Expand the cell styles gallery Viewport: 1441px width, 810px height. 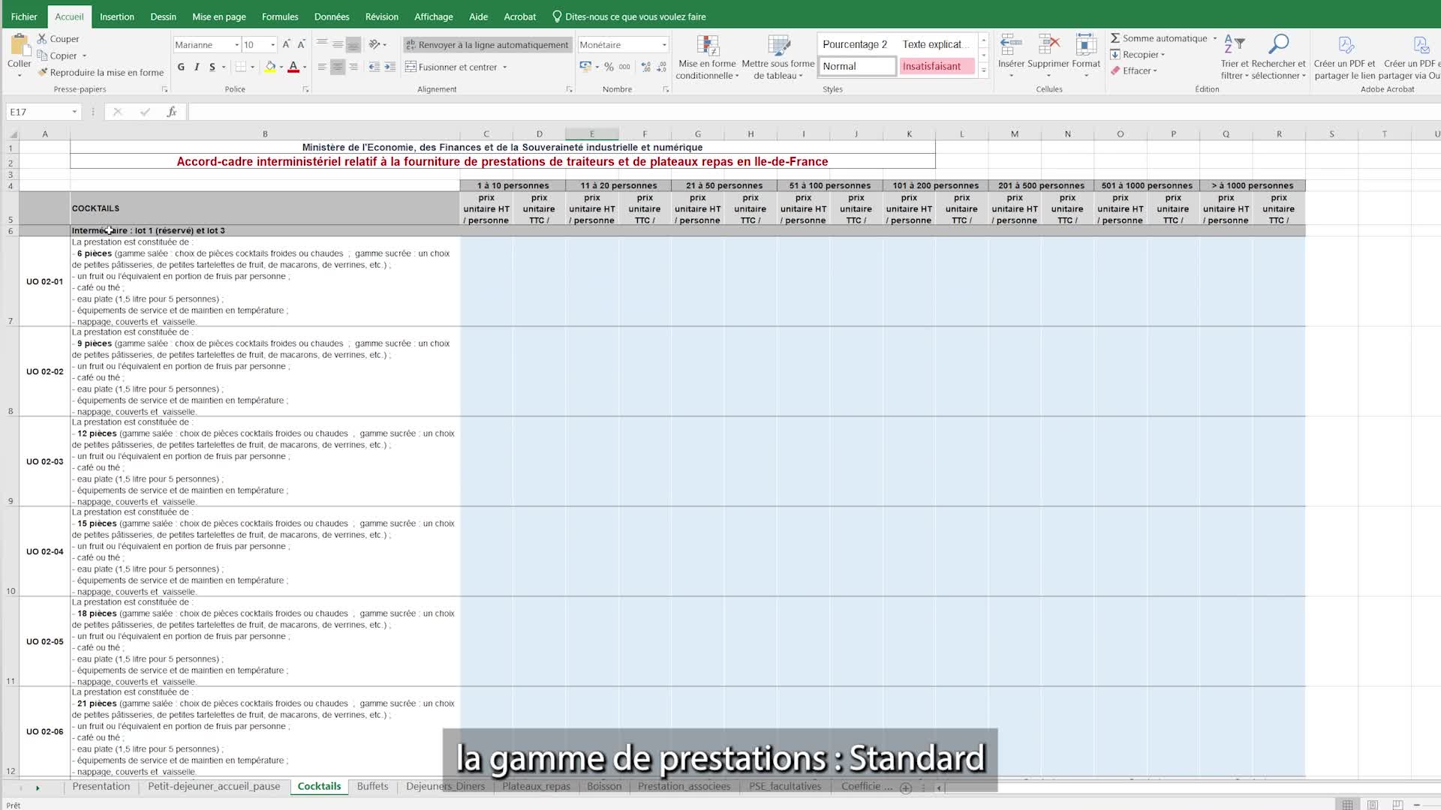pos(983,70)
